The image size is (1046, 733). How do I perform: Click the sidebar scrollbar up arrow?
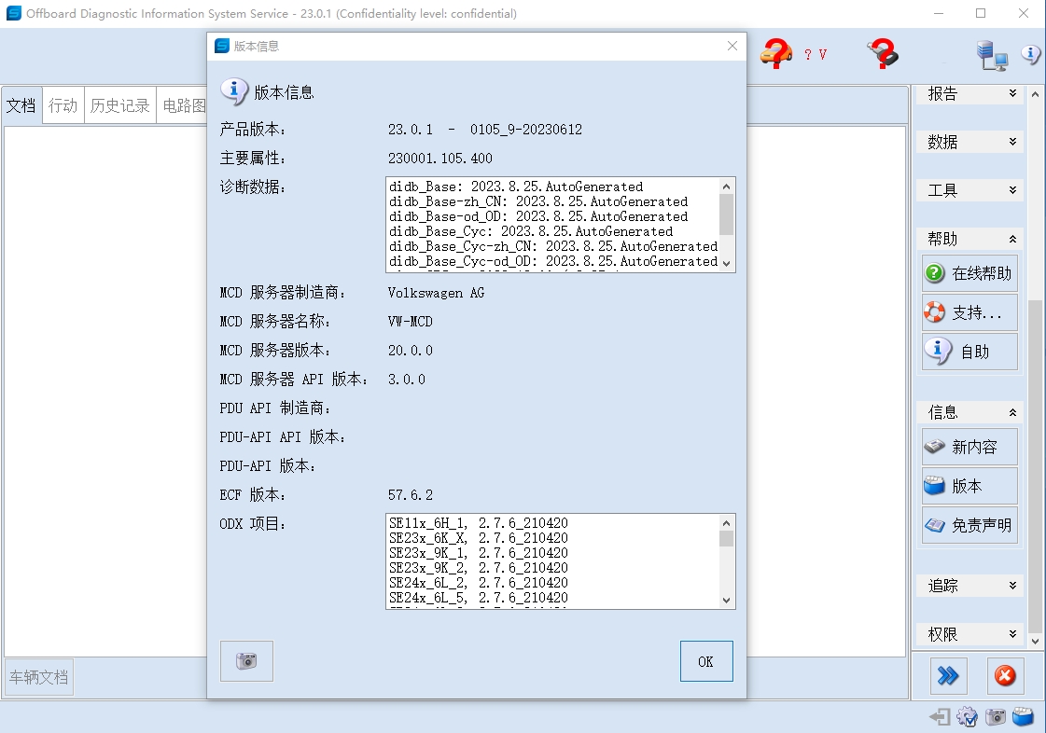(1035, 94)
